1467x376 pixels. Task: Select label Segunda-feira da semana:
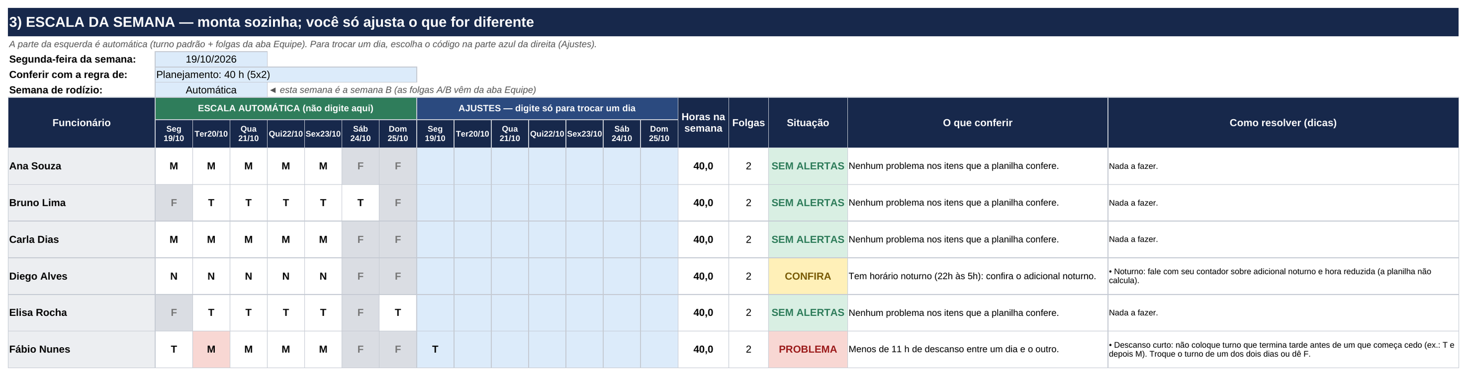(x=72, y=59)
